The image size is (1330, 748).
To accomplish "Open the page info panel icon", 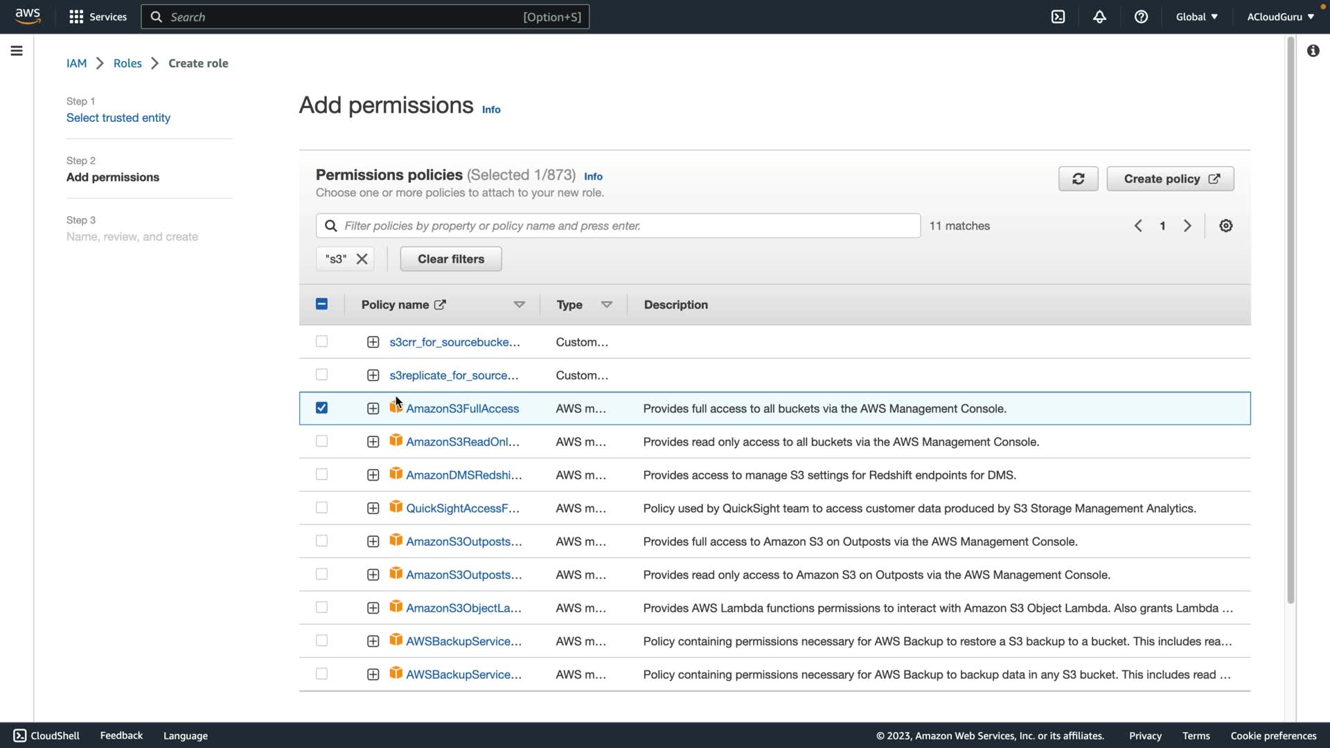I will 1313,51.
